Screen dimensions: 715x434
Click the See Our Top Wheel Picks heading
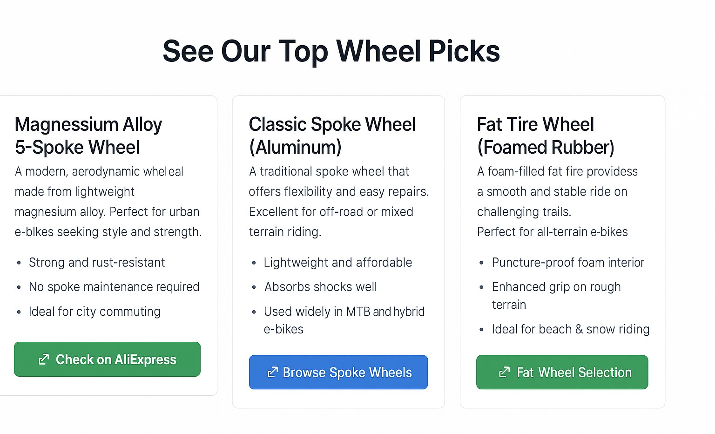point(331,51)
